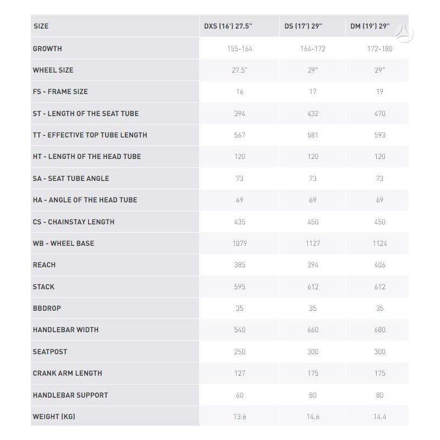Click the WEIGHT (KG) 13.6 value

[x=240, y=417]
